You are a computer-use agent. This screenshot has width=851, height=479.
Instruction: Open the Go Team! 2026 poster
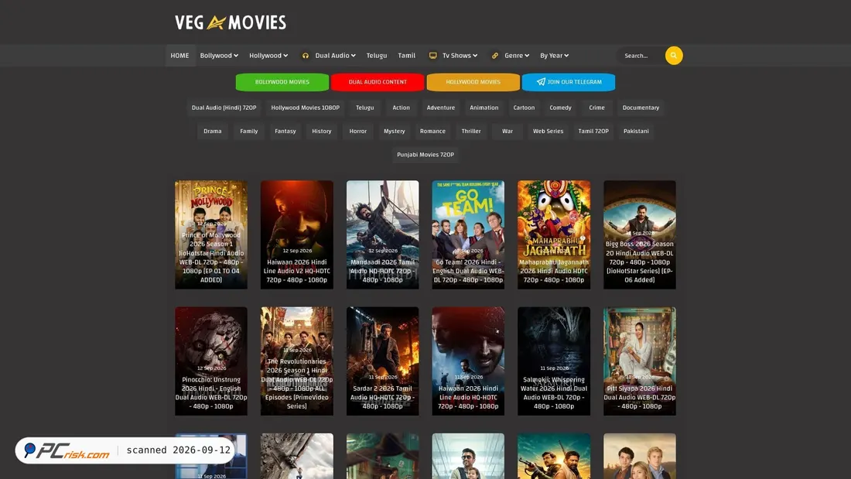[x=468, y=234]
